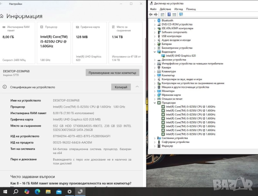Select Биометрични устройства item
This screenshot has width=258, height=196.
(177, 48)
